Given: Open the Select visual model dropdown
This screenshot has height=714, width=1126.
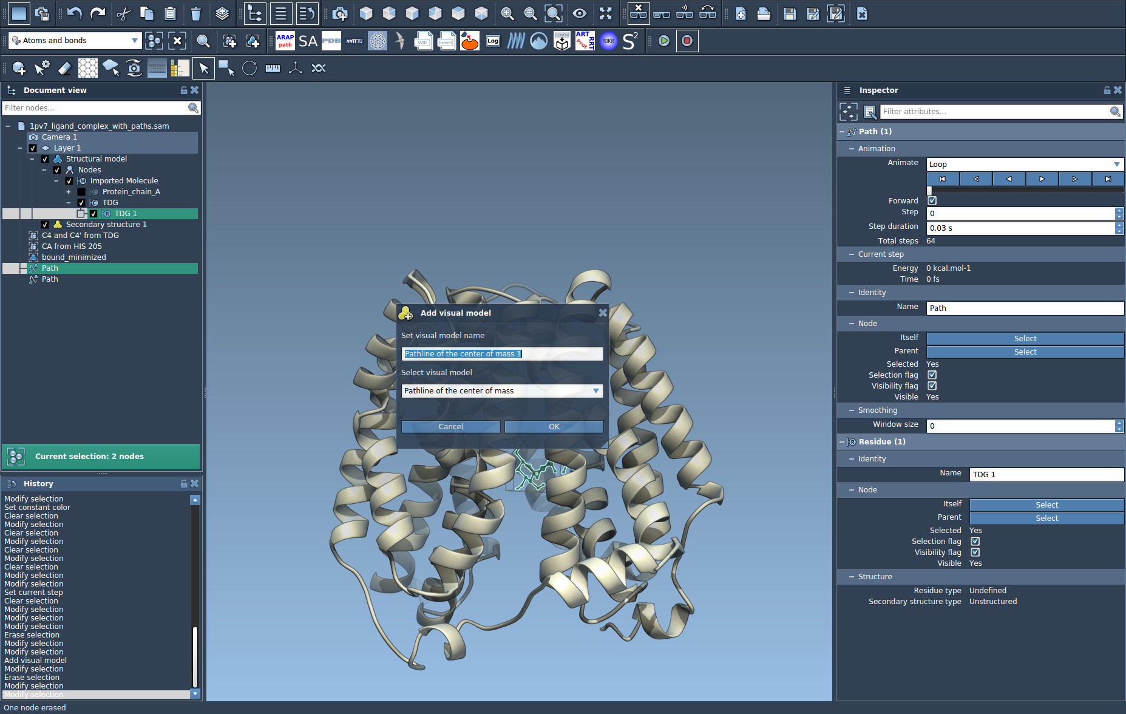Looking at the screenshot, I should [x=502, y=391].
